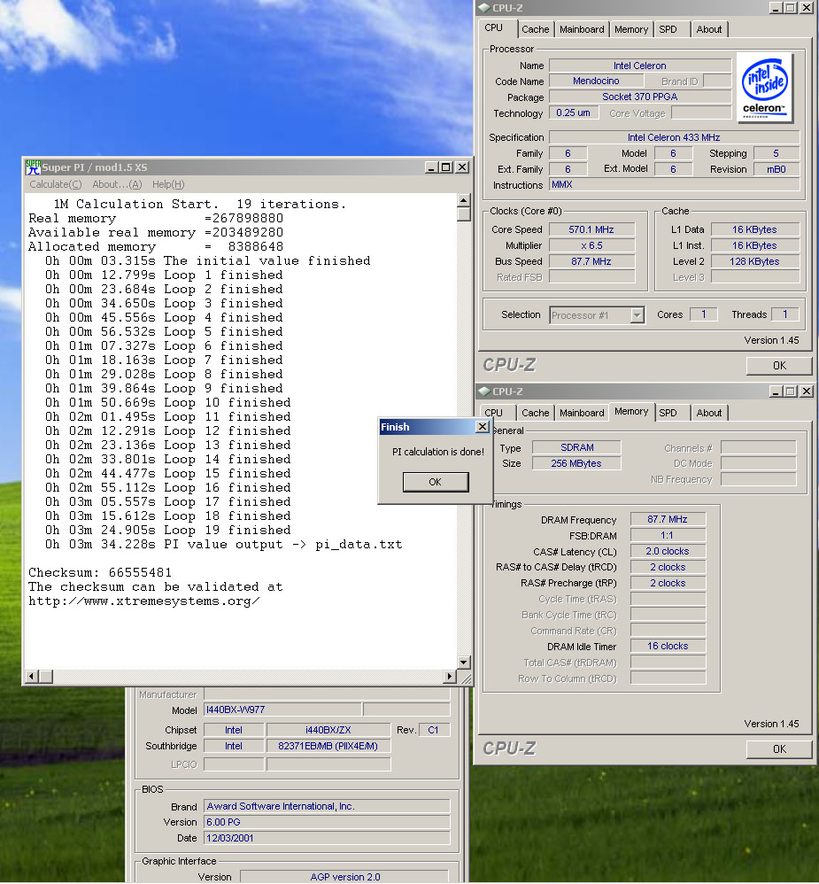Click the Code Name field Mendocino
This screenshot has height=884, width=819.
click(597, 81)
